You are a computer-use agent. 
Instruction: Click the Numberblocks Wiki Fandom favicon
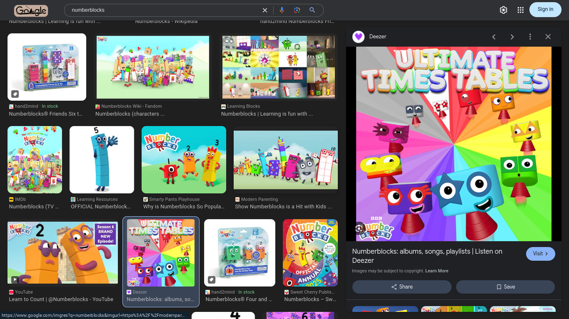point(98,106)
